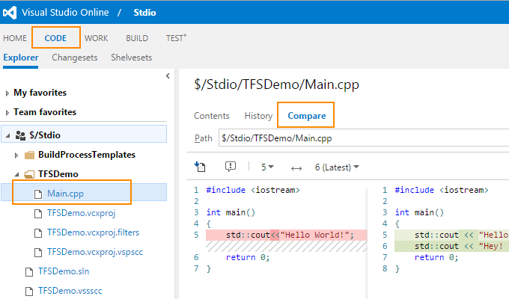
Task: Open TFSDemo.vcxproj.filters file
Action: click(x=93, y=232)
